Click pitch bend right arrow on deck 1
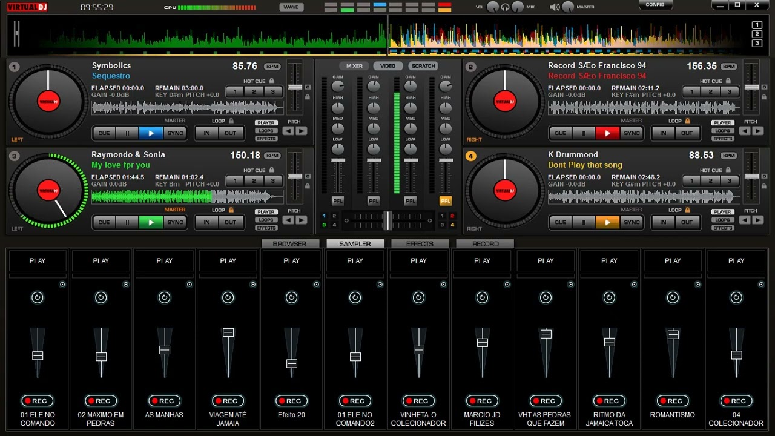775x436 pixels. click(301, 131)
